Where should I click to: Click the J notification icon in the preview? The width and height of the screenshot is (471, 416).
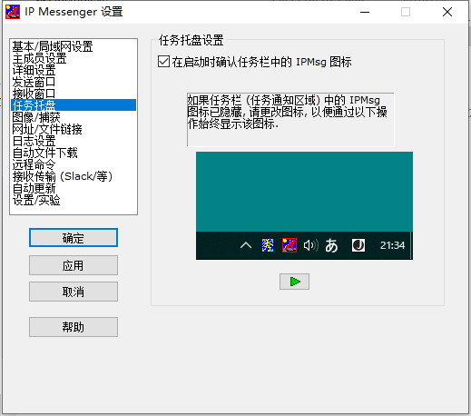358,245
